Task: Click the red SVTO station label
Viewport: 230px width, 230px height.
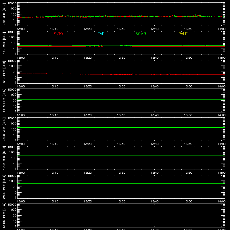Action: (x=58, y=34)
